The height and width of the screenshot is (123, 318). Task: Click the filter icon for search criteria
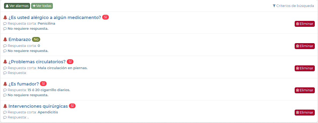(274, 6)
